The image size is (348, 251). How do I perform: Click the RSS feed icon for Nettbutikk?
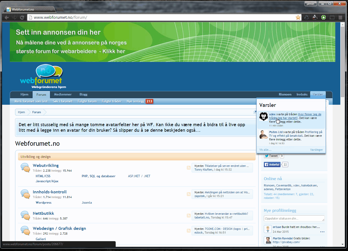pos(188,216)
